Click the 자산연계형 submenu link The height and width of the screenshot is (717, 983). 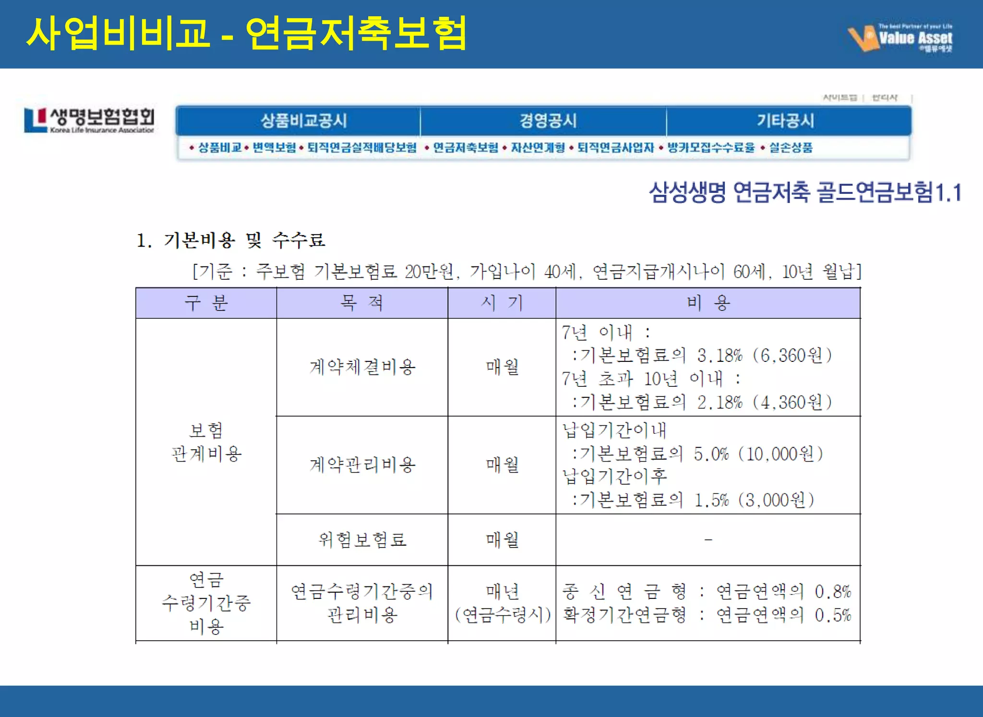[538, 147]
